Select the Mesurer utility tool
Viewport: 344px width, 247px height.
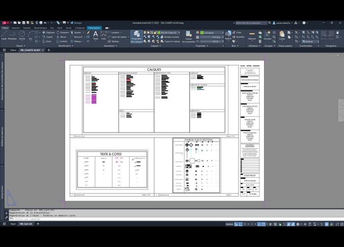click(252, 36)
